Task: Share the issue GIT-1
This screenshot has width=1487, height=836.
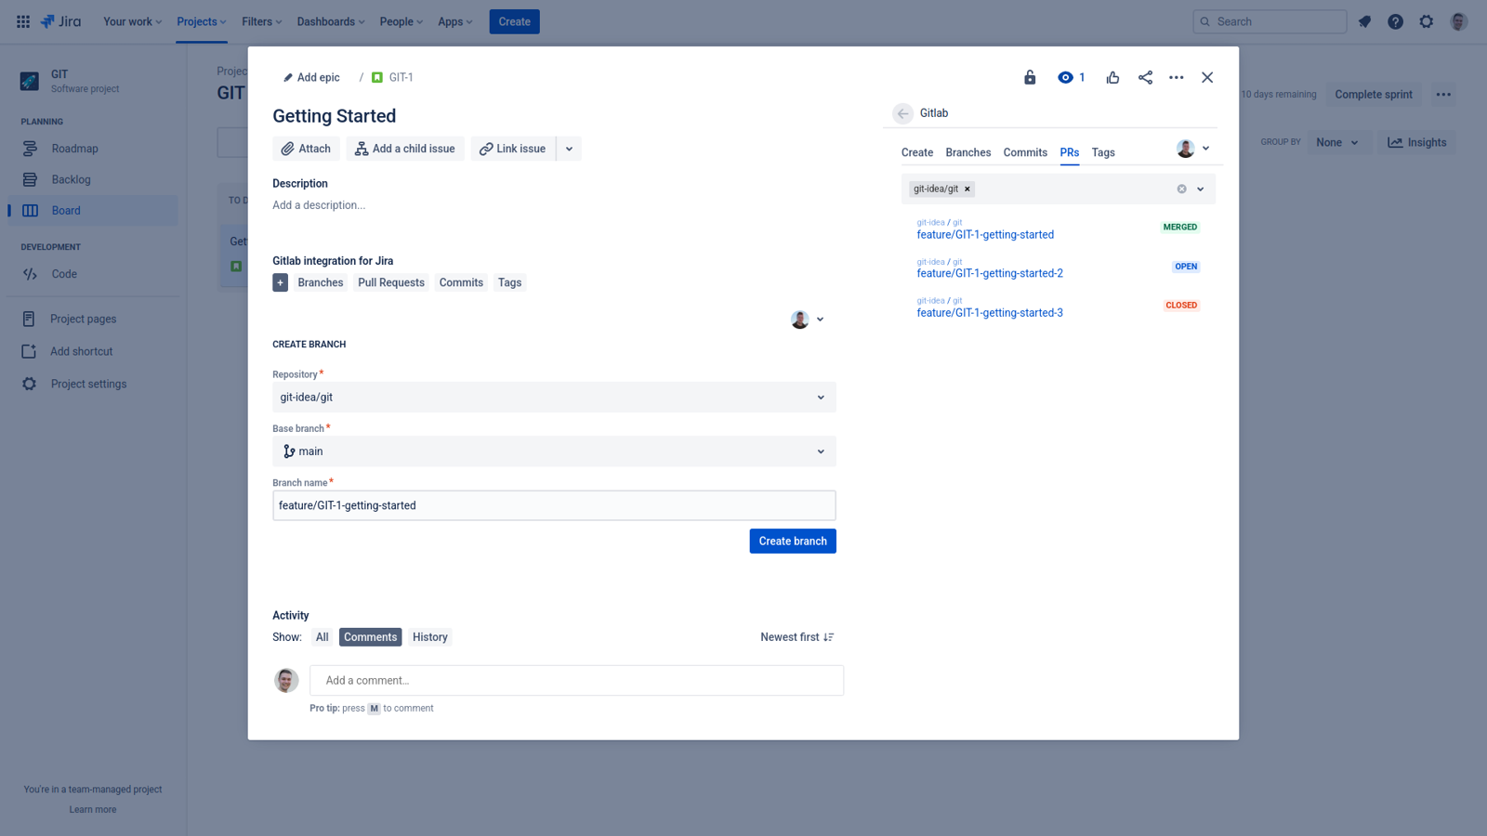Action: point(1145,77)
